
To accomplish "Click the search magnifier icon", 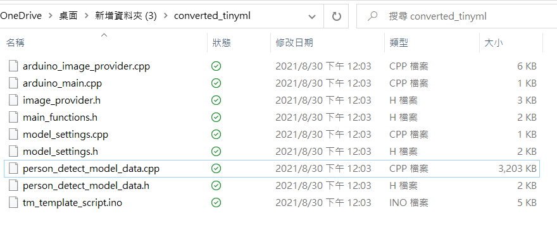I will tap(372, 16).
